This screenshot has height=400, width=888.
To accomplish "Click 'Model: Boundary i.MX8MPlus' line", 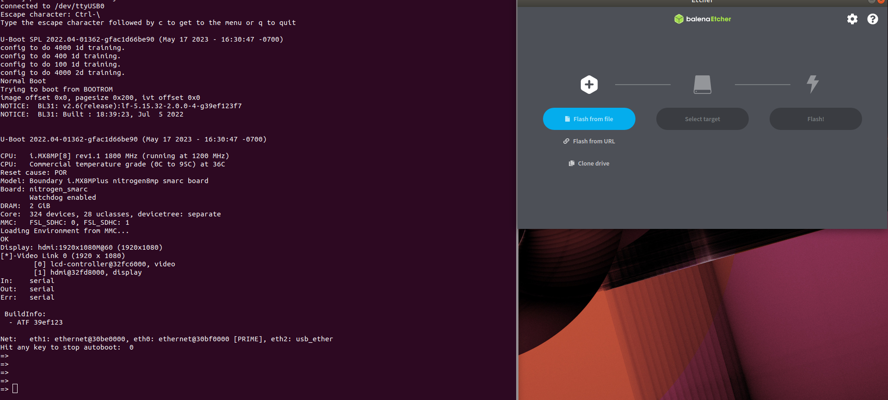I will coord(105,181).
